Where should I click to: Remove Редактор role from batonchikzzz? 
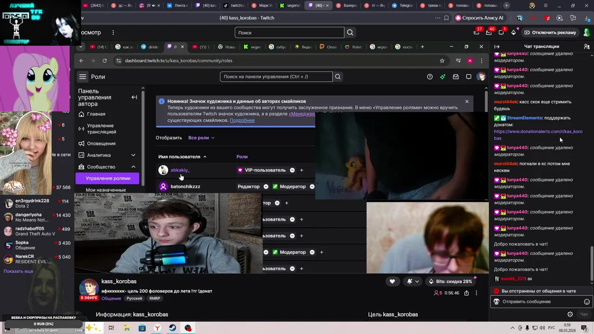[266, 186]
